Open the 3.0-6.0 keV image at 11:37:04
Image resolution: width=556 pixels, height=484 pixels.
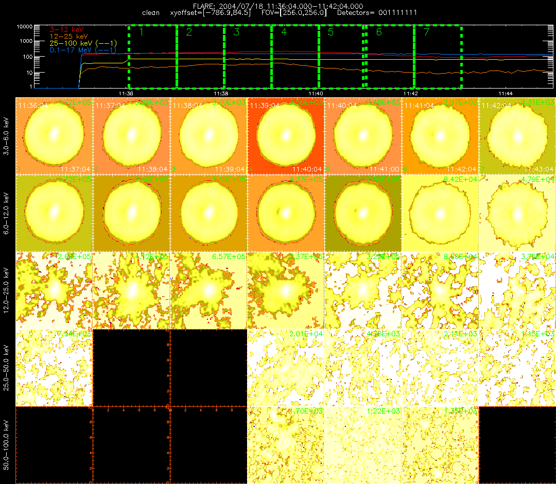(x=132, y=136)
